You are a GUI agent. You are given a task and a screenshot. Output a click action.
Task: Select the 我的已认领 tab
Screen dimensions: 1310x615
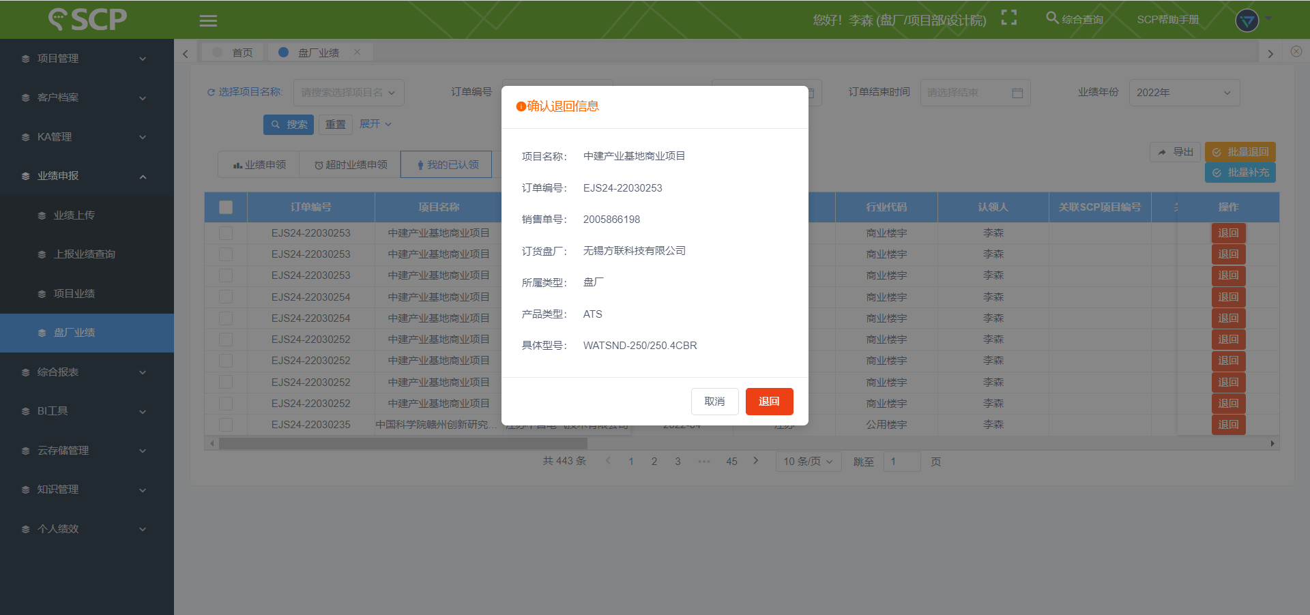(x=447, y=165)
